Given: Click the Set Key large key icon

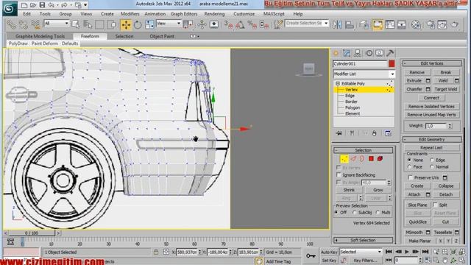Looking at the screenshot, I should pyautogui.click(x=311, y=255).
